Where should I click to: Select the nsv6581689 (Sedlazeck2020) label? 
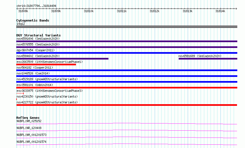(x=200, y=56)
